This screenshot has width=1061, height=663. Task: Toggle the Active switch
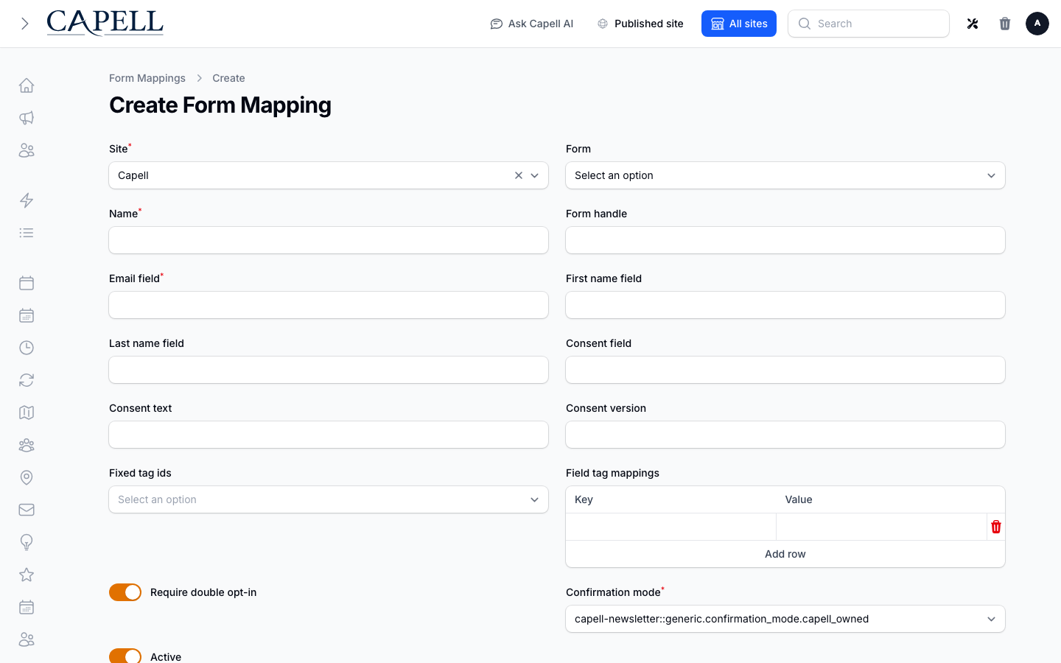125,656
